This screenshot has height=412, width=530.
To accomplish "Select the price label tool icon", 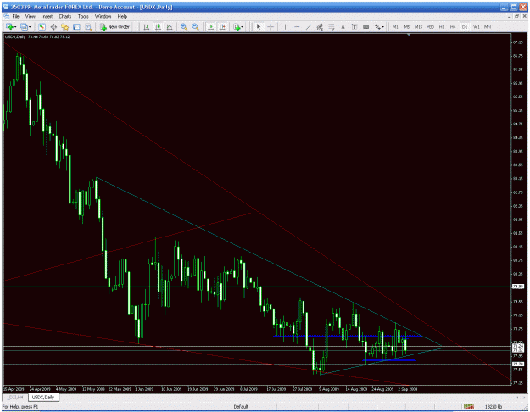I will point(365,27).
